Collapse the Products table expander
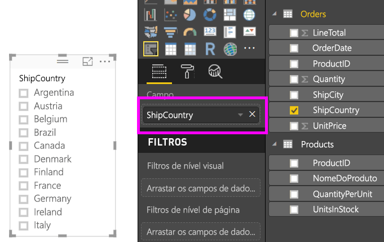This screenshot has height=242, width=384. [275, 144]
